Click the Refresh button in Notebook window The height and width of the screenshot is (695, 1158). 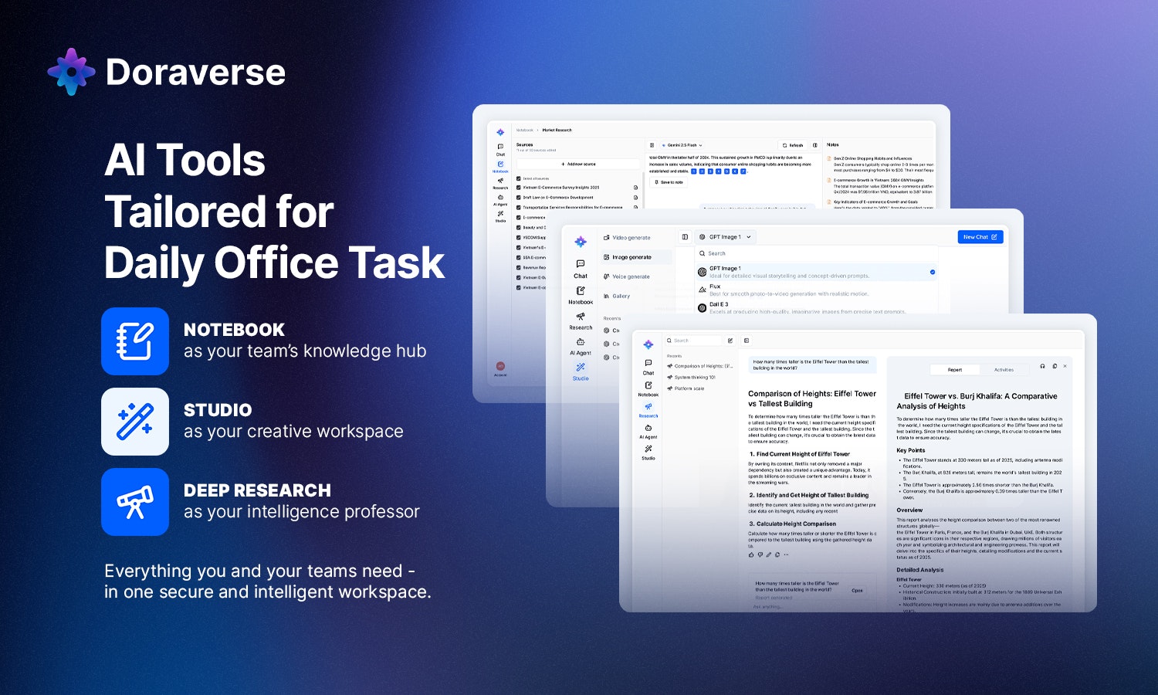pos(793,145)
